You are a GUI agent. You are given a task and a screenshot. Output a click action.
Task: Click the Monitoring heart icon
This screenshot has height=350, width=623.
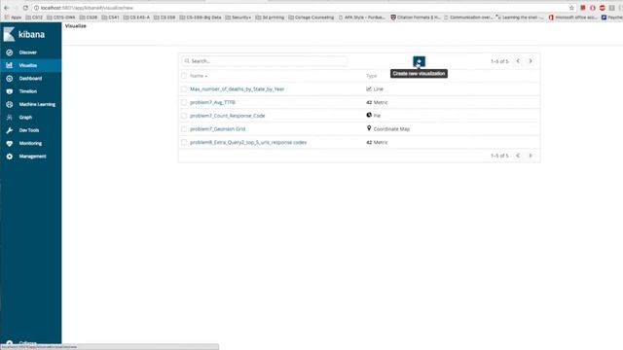coord(10,144)
